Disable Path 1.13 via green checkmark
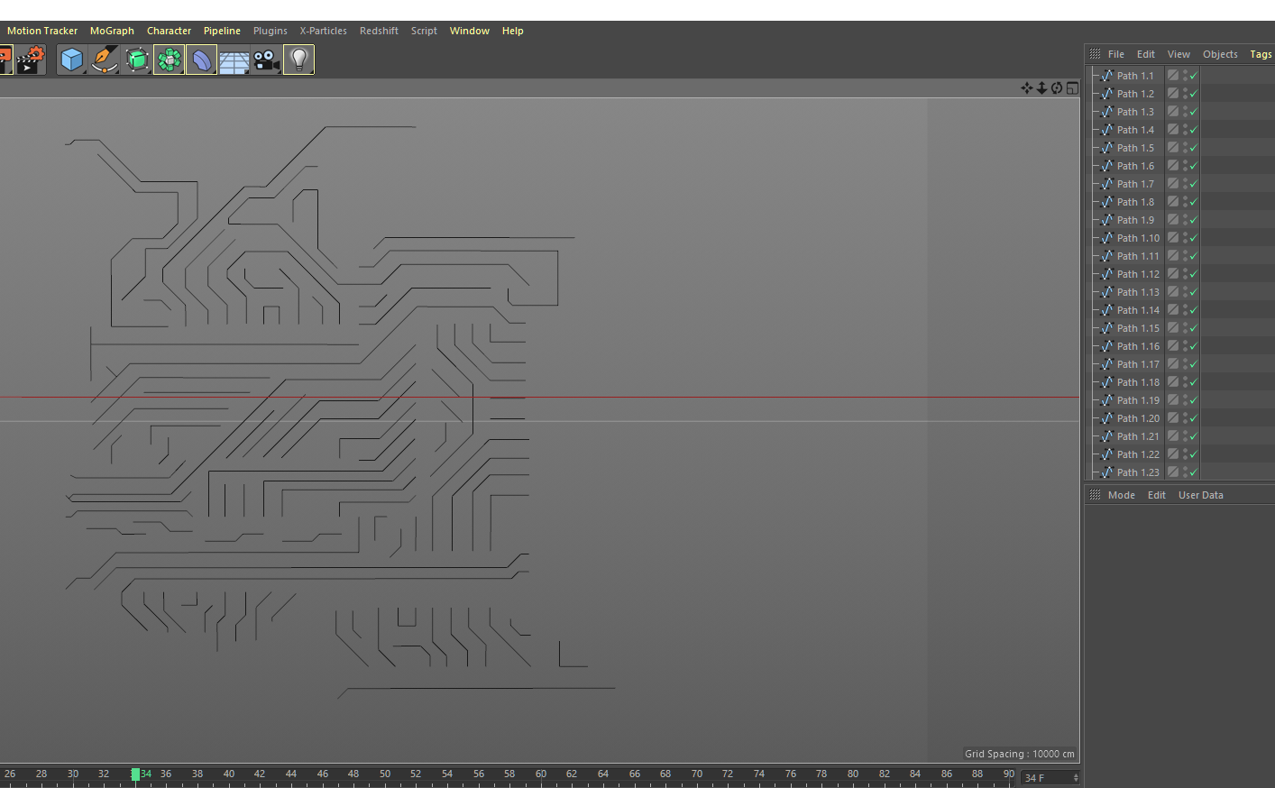The height and width of the screenshot is (788, 1275). tap(1194, 292)
